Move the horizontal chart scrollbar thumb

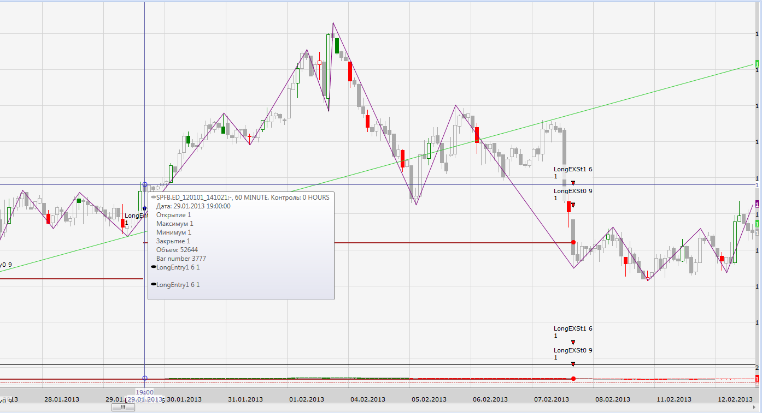pos(123,407)
